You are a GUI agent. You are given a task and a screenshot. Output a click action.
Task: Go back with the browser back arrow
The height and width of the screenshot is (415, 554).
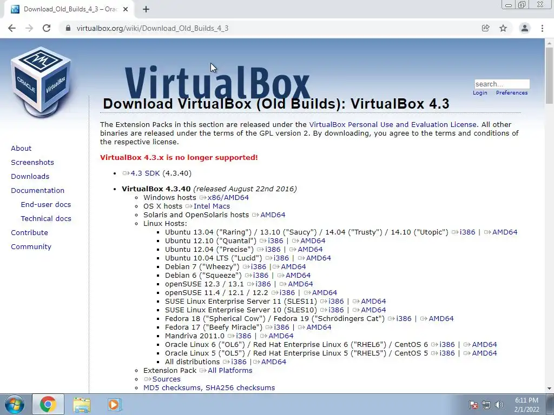(12, 28)
